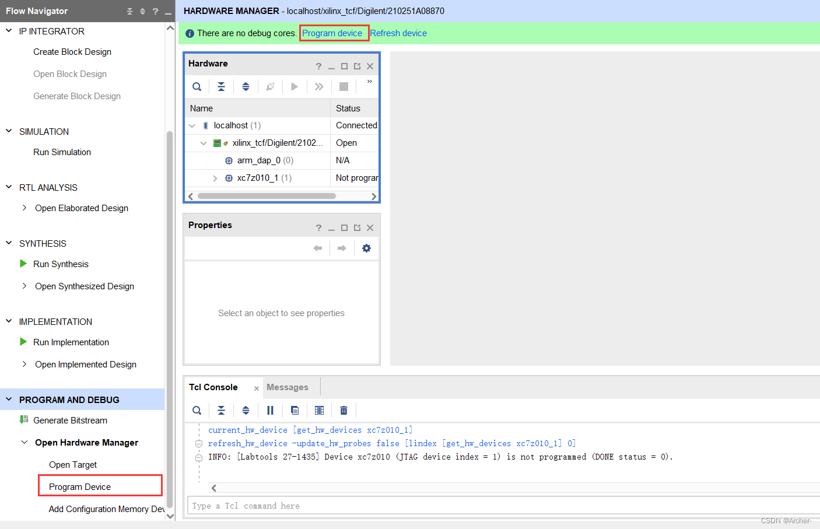The image size is (820, 529).
Task: Collapse all in Tcl Console toolbar
Action: [222, 411]
